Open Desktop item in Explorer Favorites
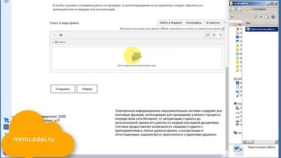 tap(239, 37)
